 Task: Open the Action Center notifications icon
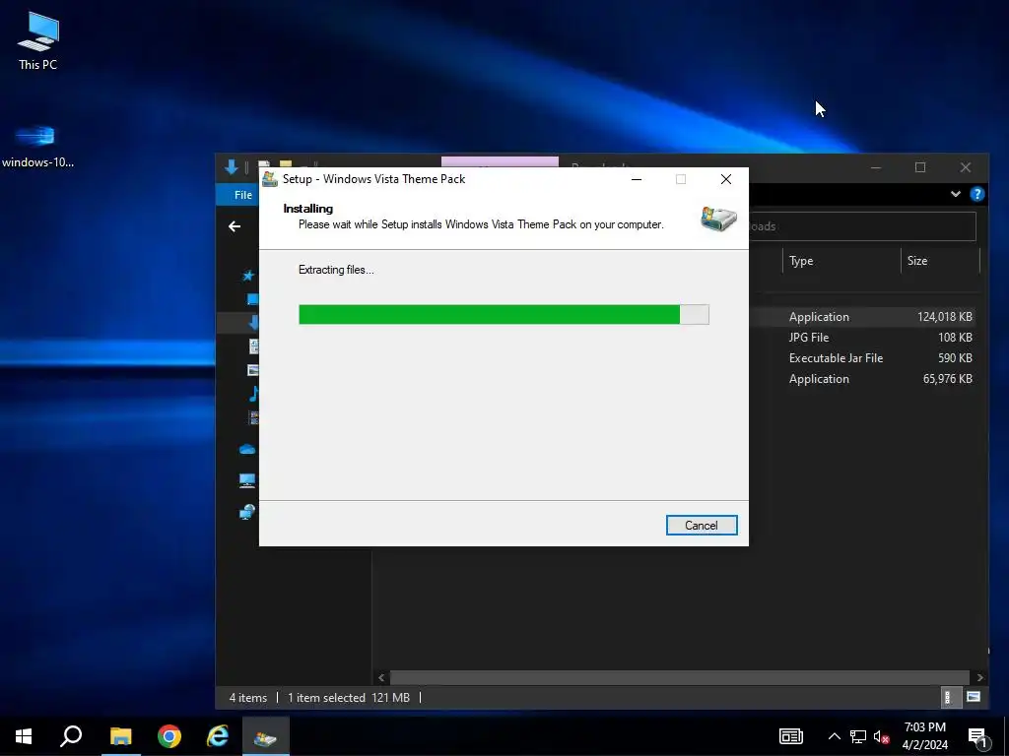point(977,736)
